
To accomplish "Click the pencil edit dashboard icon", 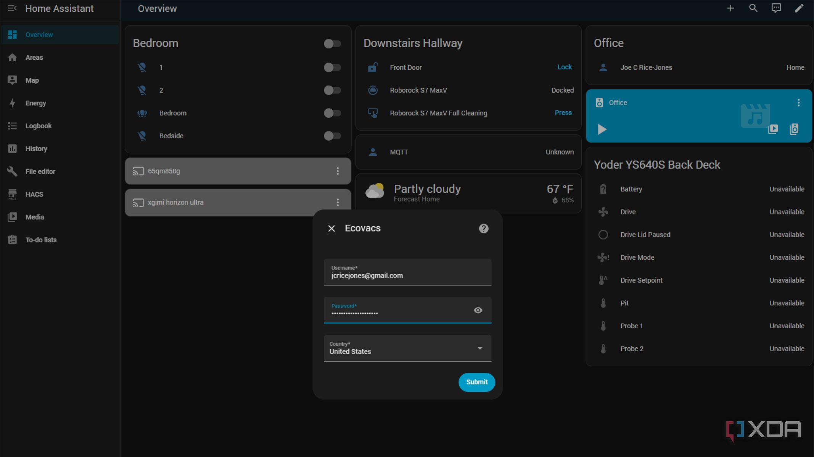I will (799, 8).
